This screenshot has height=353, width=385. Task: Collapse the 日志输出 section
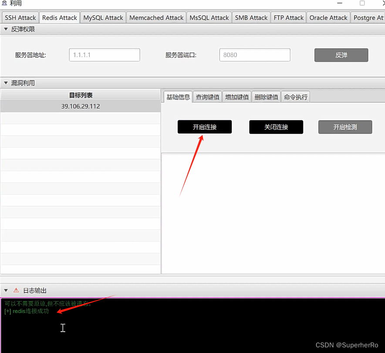(x=6, y=290)
